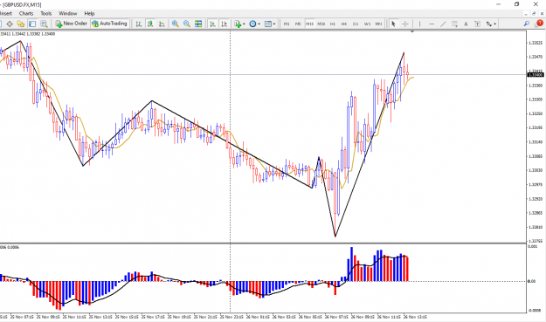Image resolution: width=546 pixels, height=322 pixels.
Task: Open the Charts menu
Action: (26, 14)
